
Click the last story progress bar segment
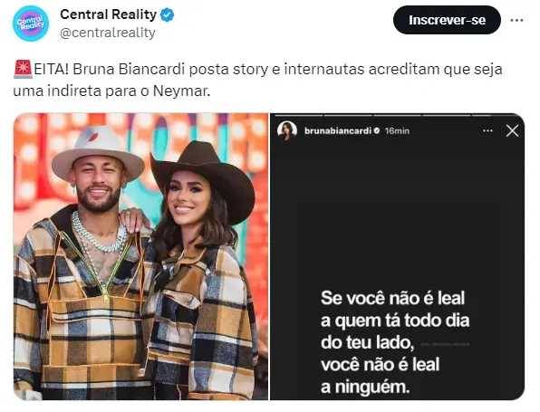tap(496, 115)
